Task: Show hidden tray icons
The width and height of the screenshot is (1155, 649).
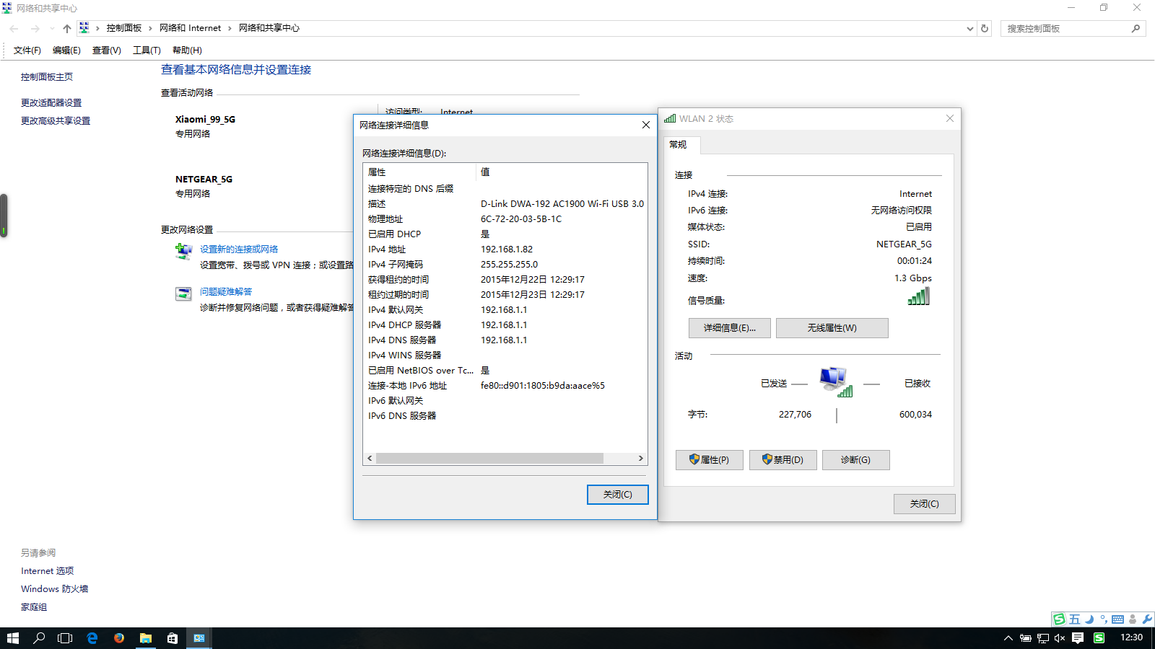Action: point(1008,638)
